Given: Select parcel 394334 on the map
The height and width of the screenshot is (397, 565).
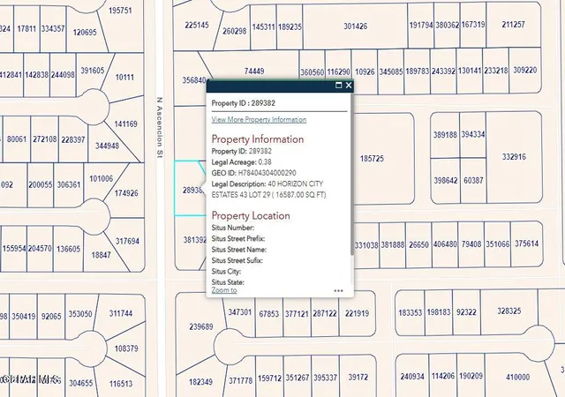Looking at the screenshot, I should pyautogui.click(x=473, y=134).
